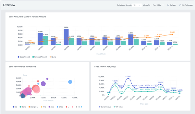Toggle the Diane legend item
This screenshot has width=195, height=114.
tap(23, 107)
